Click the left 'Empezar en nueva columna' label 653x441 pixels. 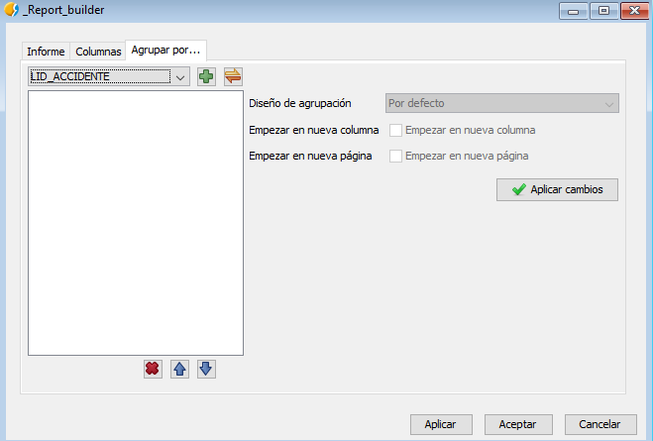point(313,130)
